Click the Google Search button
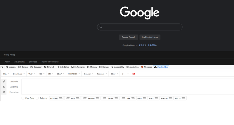The image size is (234, 125). click(x=128, y=37)
